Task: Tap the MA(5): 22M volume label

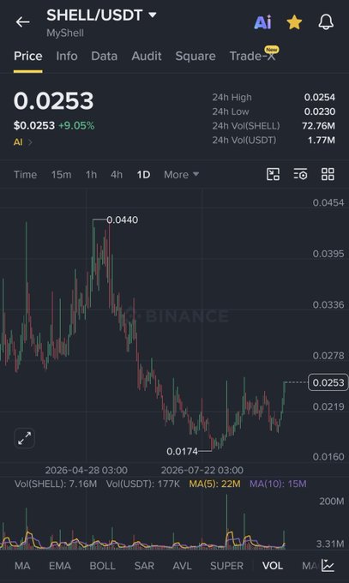Action: tap(214, 484)
